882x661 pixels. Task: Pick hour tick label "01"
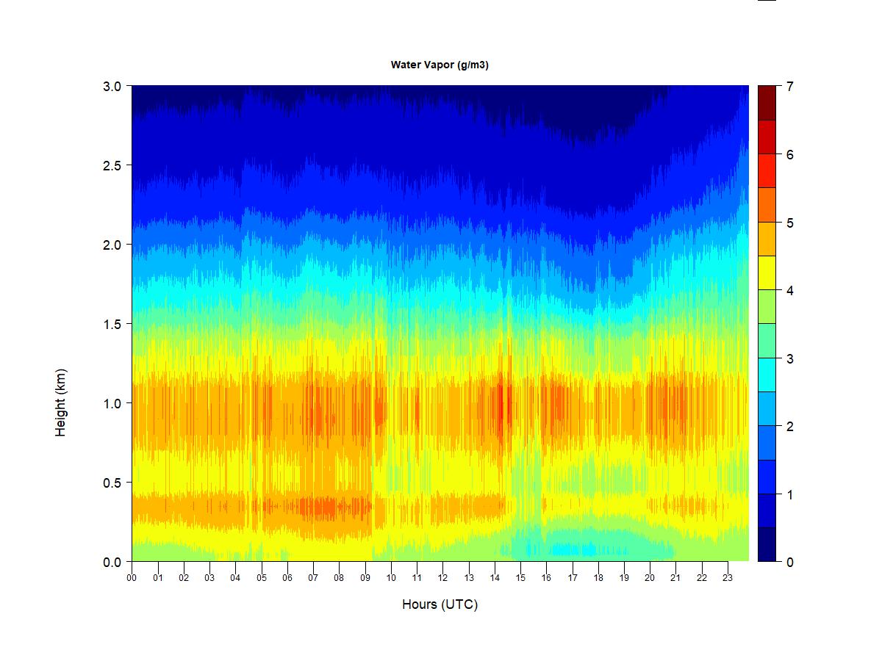[158, 577]
